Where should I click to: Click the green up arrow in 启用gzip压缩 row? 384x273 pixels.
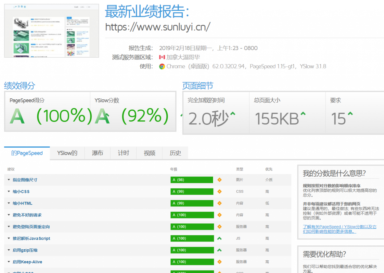tap(219, 250)
